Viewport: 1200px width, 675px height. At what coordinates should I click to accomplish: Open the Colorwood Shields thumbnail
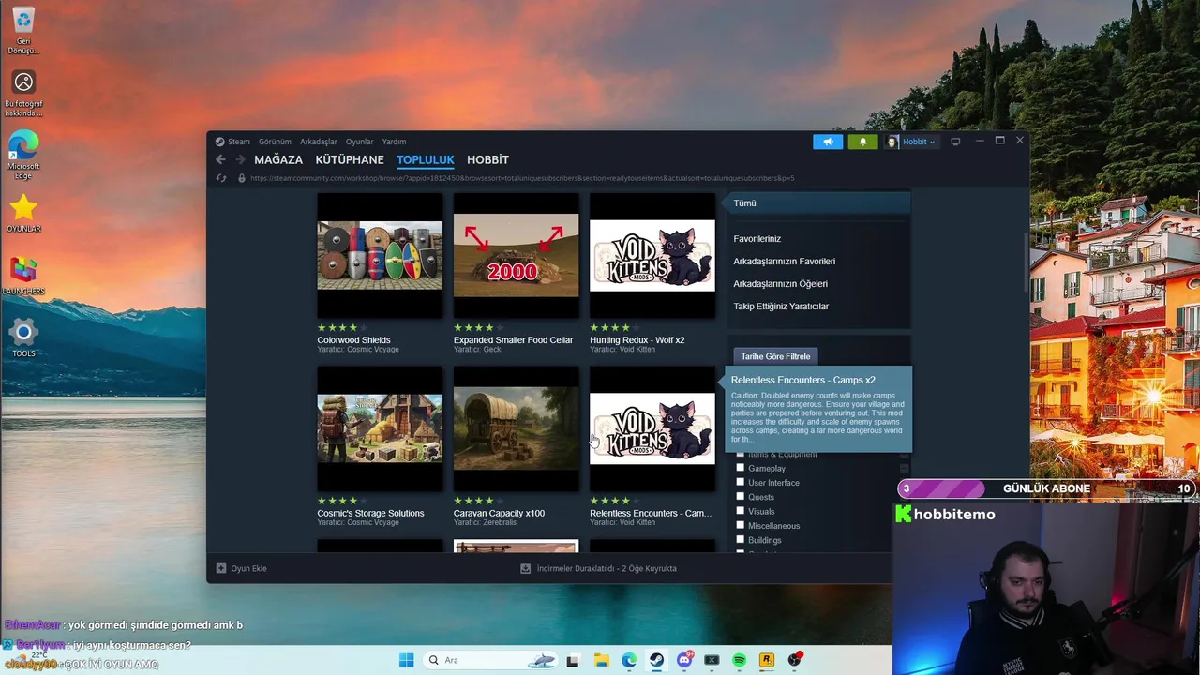pyautogui.click(x=380, y=255)
